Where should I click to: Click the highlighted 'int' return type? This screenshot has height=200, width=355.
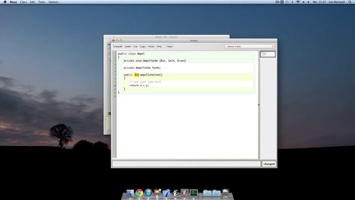click(136, 75)
